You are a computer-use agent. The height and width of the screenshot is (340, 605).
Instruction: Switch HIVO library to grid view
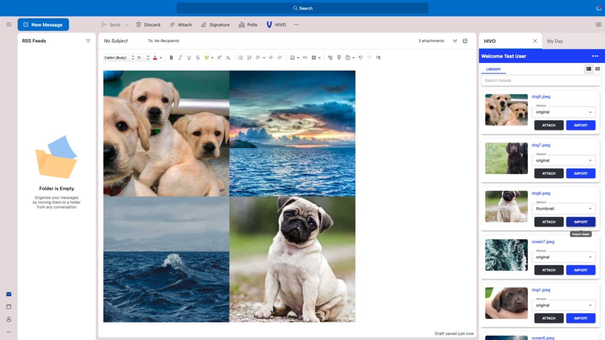point(597,69)
